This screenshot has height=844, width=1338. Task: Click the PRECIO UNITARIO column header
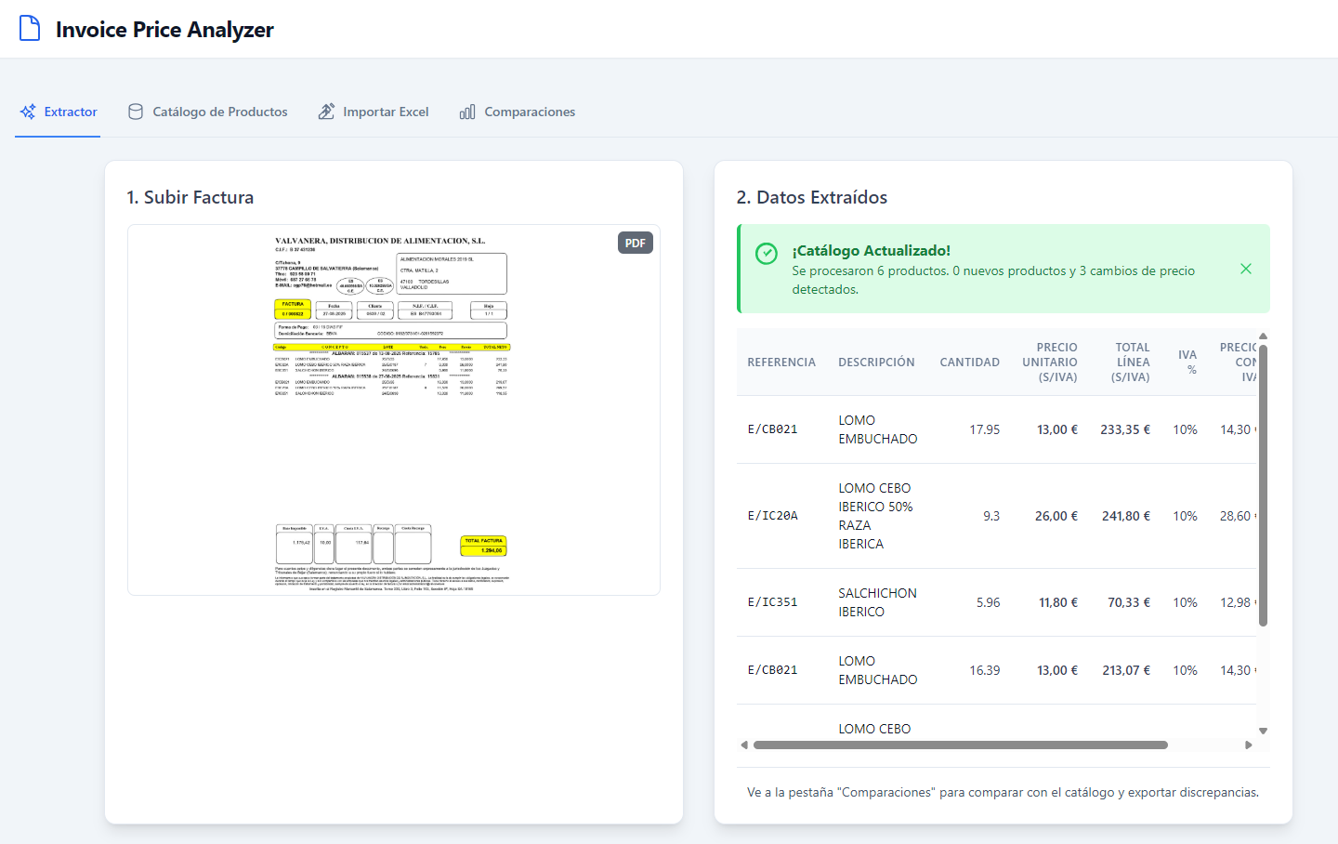1049,362
